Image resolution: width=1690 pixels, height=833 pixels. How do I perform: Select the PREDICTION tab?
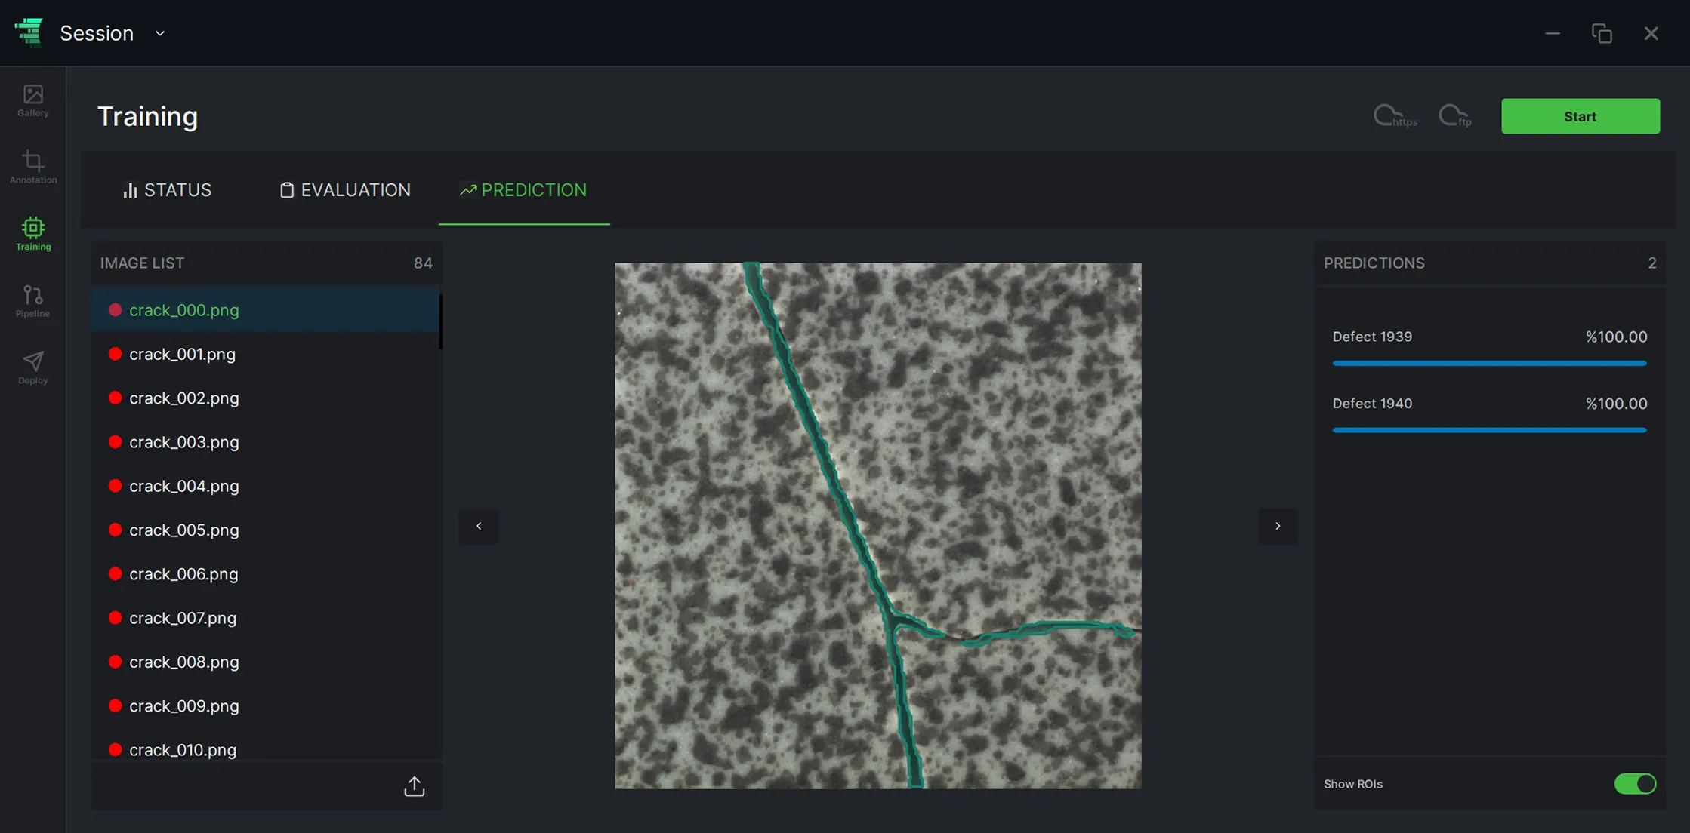pos(523,190)
